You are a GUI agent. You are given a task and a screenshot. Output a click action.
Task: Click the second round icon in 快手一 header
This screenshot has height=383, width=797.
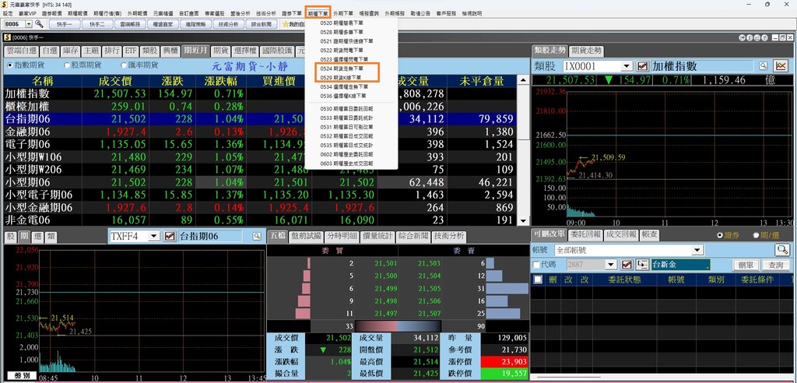tap(750, 37)
